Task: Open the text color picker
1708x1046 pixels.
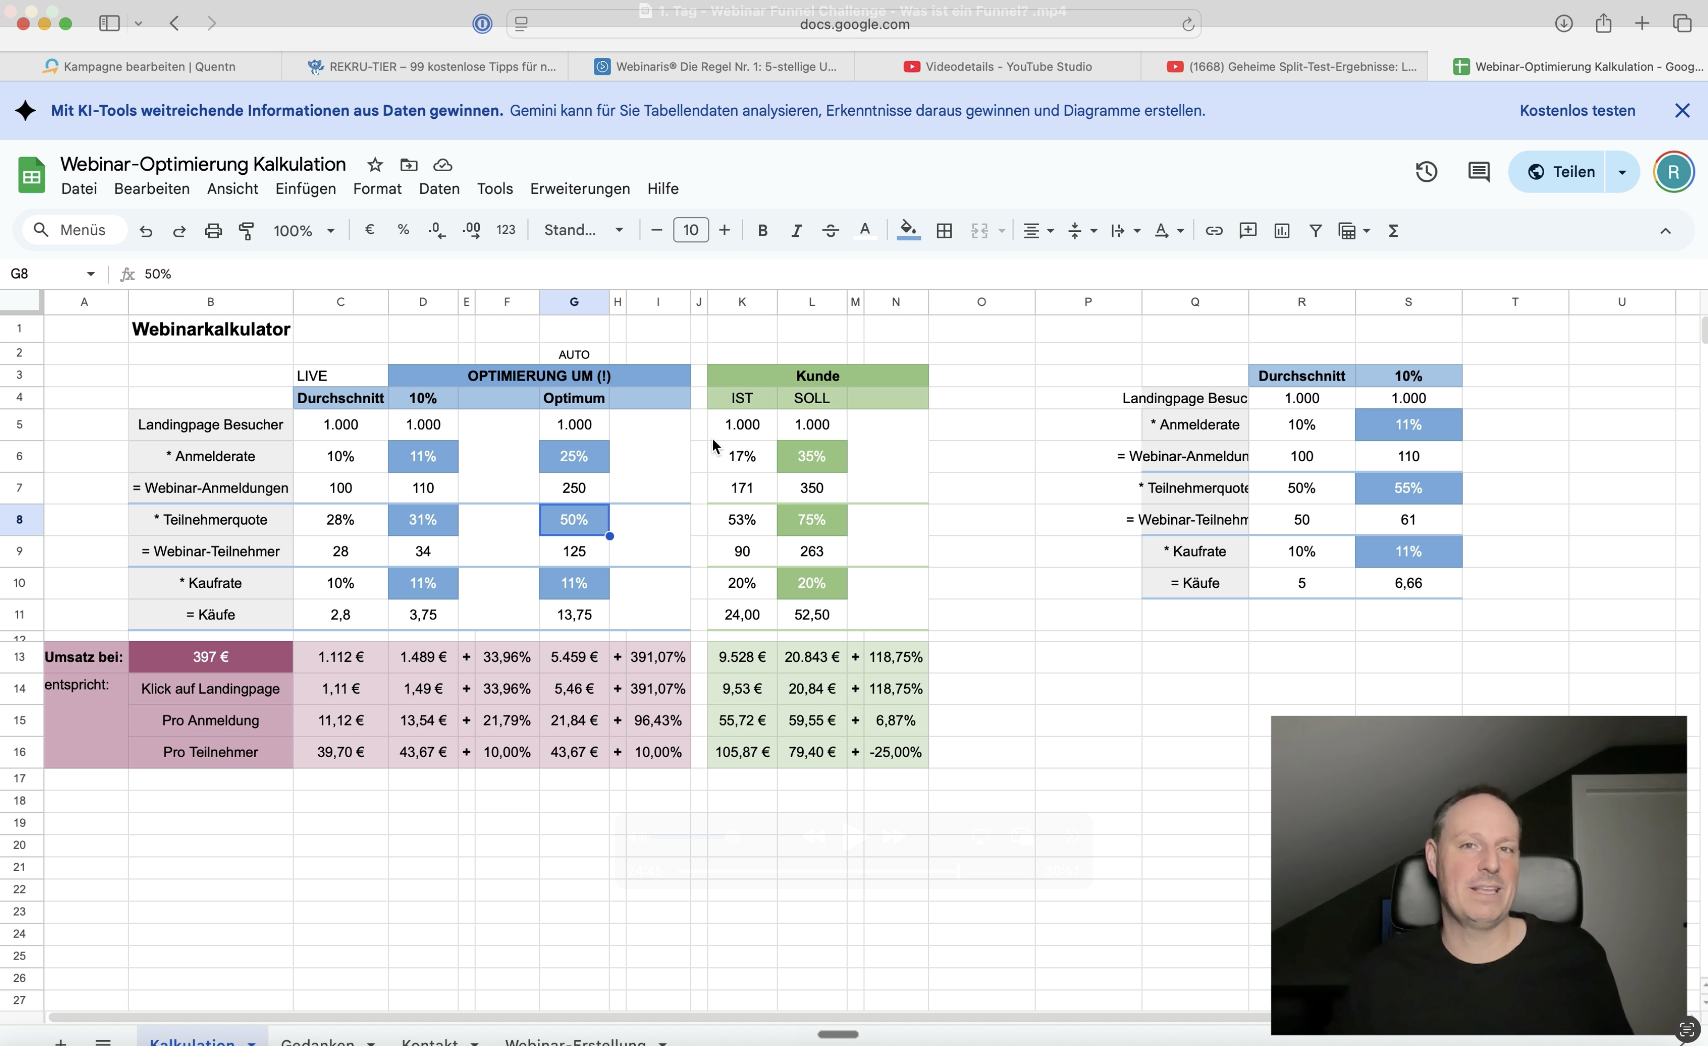Action: coord(864,230)
